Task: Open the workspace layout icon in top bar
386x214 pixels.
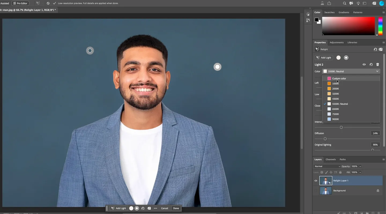Action: point(365,3)
